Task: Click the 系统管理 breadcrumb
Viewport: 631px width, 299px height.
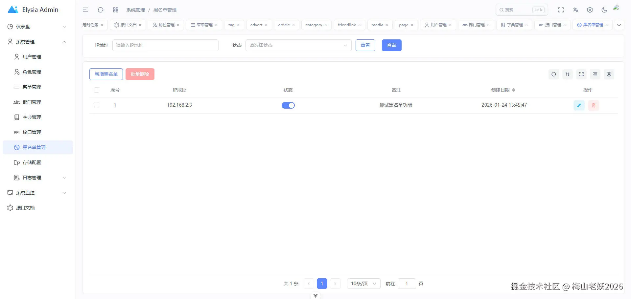Action: [136, 10]
